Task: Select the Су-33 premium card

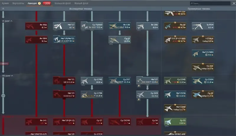Action: click(x=175, y=122)
